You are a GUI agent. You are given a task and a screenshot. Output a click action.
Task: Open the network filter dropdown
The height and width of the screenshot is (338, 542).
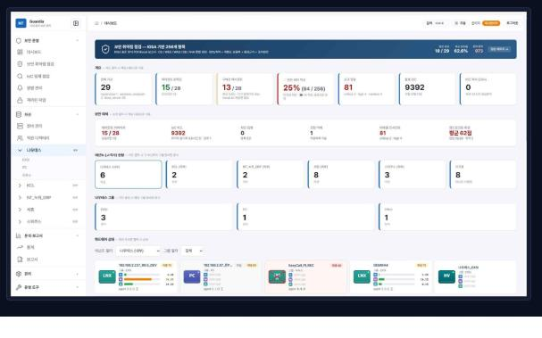tap(139, 251)
